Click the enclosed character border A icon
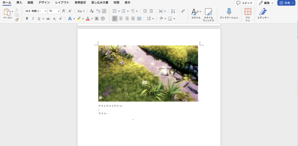The height and width of the screenshot is (146, 298). click(x=104, y=11)
